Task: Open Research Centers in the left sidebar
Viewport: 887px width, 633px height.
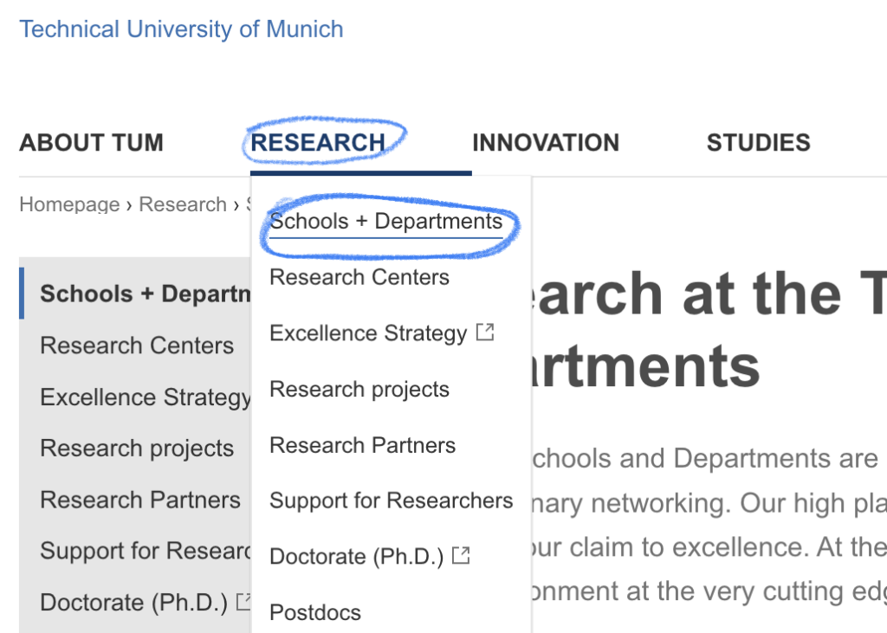Action: pos(137,346)
